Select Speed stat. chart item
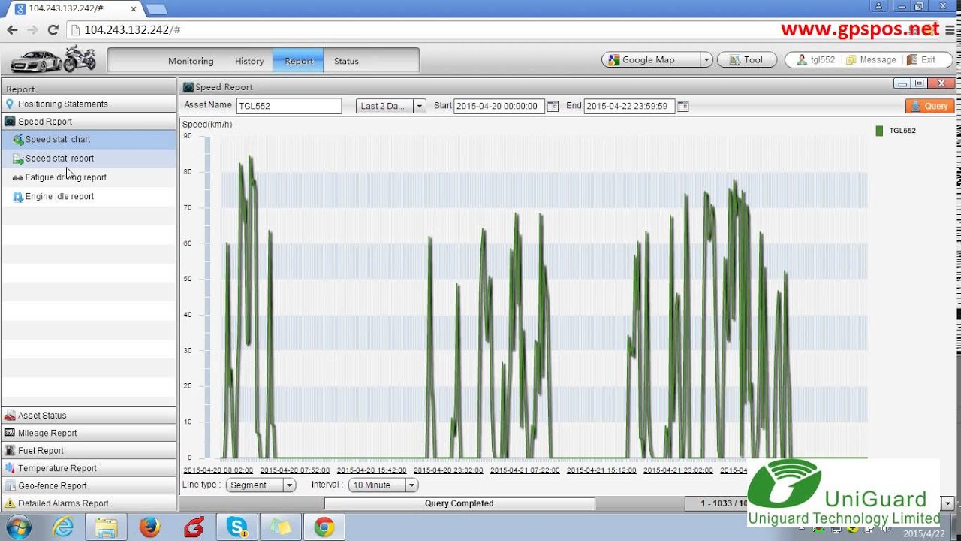 point(89,139)
